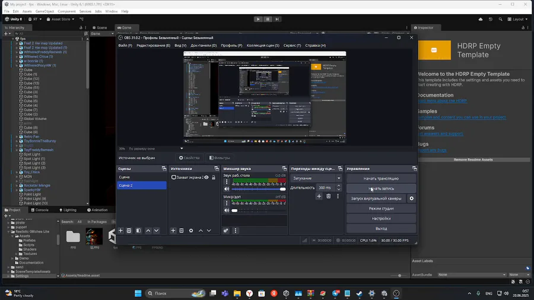Mute Звук раб. стола speaker
The height and width of the screenshot is (300, 534).
(227, 189)
